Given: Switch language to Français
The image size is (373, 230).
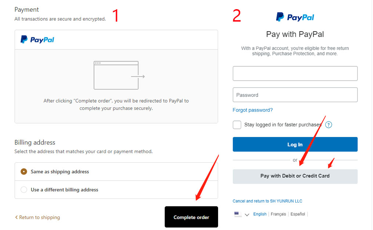Looking at the screenshot, I should click(x=278, y=214).
